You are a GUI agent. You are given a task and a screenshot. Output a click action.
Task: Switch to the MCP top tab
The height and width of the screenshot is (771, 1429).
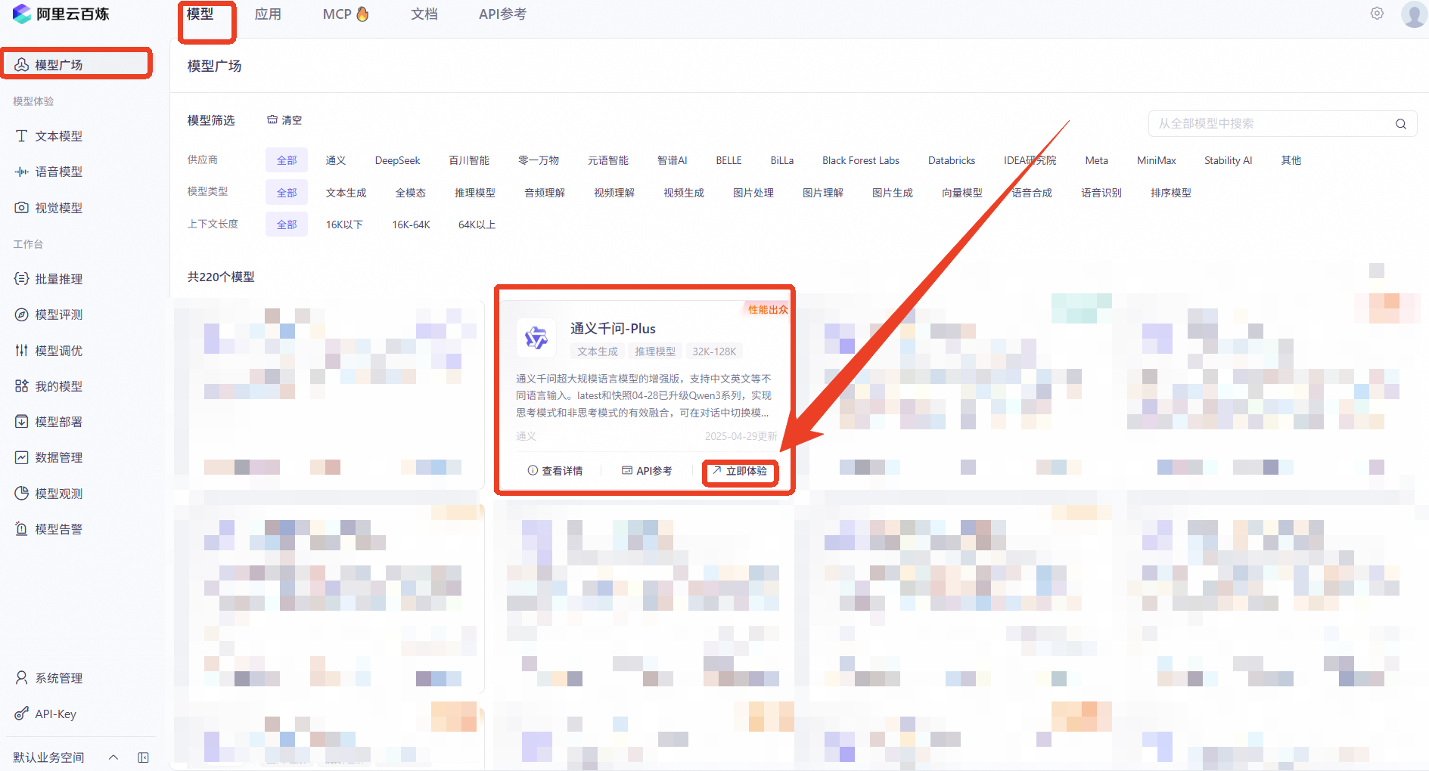click(346, 14)
